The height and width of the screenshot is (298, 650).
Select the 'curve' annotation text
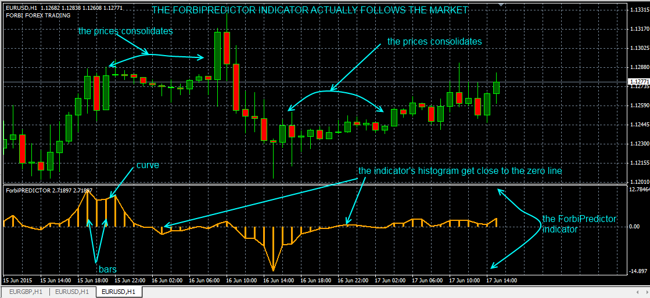(x=148, y=165)
